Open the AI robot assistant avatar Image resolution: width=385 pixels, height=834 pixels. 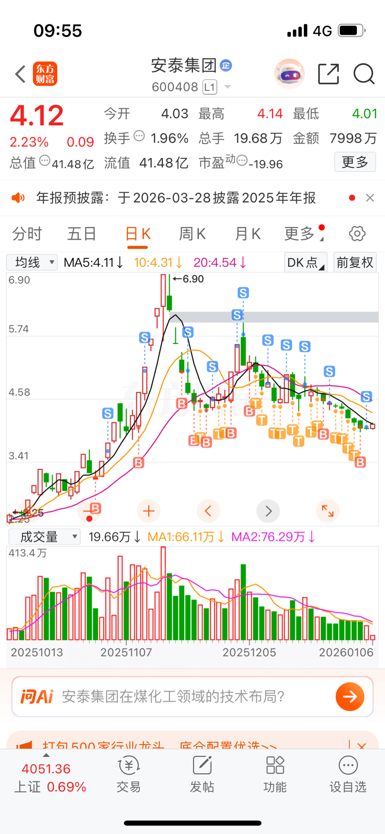click(x=289, y=74)
